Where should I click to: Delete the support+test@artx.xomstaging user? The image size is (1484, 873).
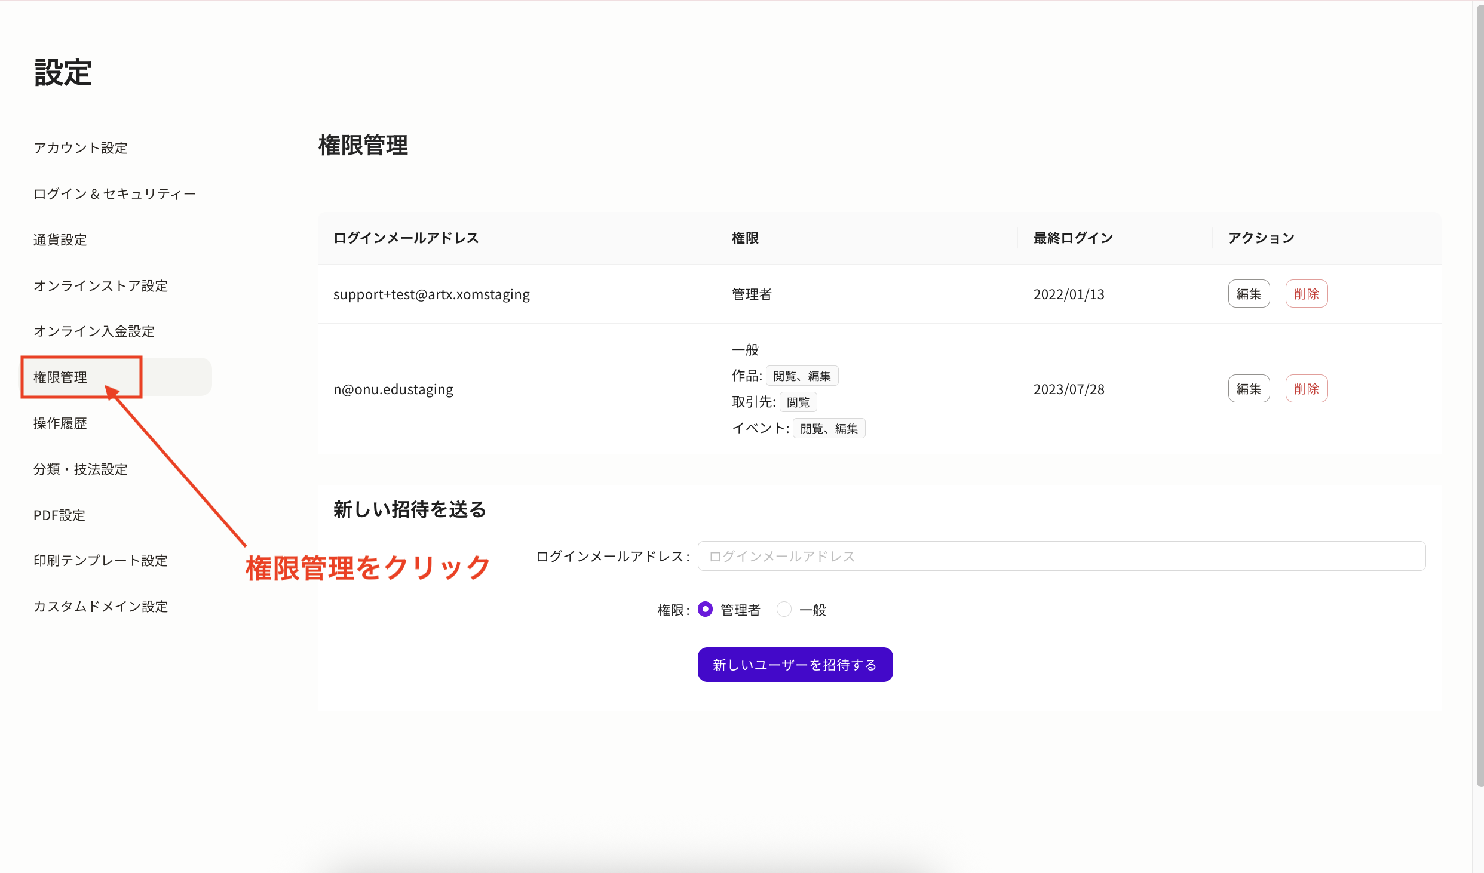click(1306, 293)
